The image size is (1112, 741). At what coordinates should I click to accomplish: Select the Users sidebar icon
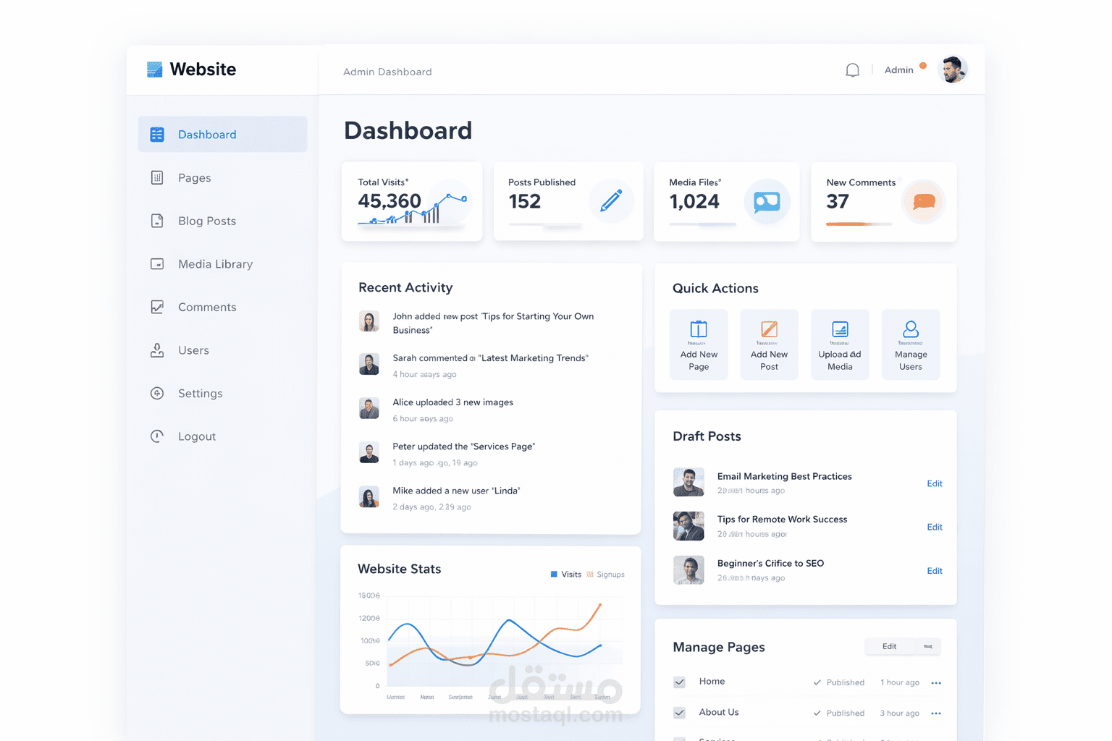click(157, 350)
